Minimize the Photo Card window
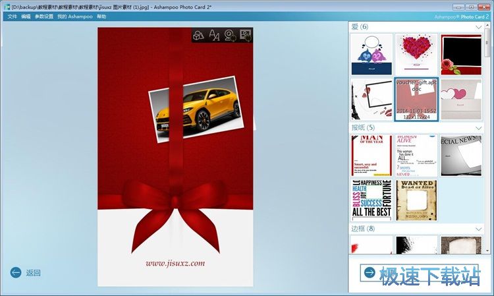494x296 pixels. [x=459, y=7]
